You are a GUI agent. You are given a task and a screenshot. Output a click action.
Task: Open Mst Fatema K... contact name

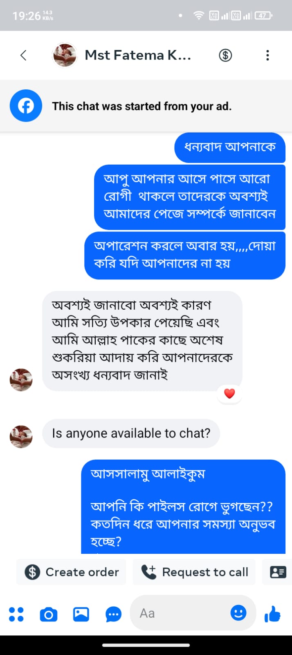pos(138,55)
